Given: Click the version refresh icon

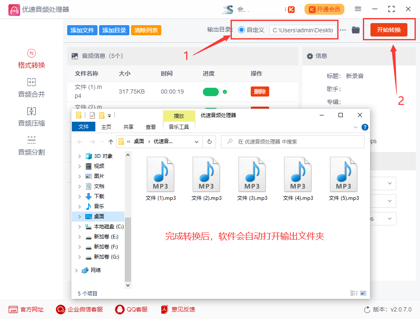Looking at the screenshot, I should [x=367, y=310].
